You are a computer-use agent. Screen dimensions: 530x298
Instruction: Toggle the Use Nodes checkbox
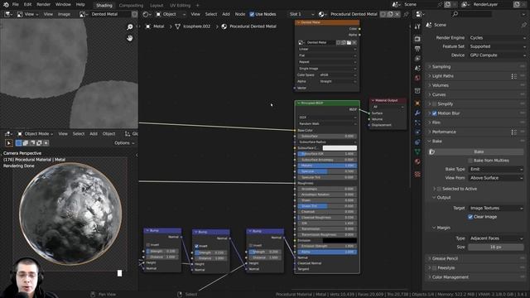252,14
